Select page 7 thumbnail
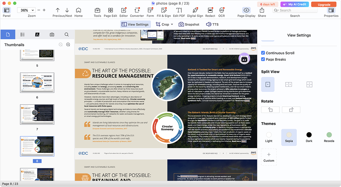341x187 pixels. (x=37, y=114)
